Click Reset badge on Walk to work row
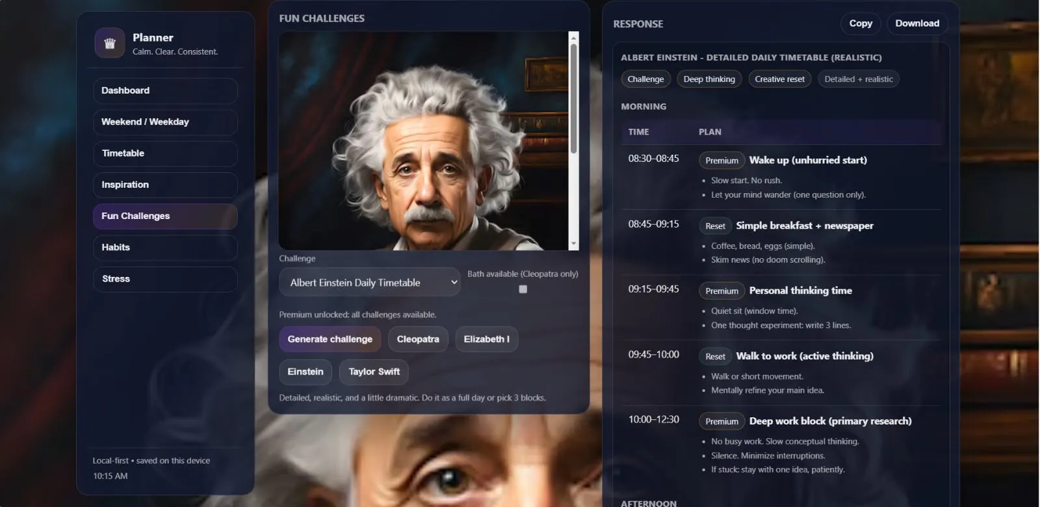Screen dimensions: 1040x507 point(715,356)
